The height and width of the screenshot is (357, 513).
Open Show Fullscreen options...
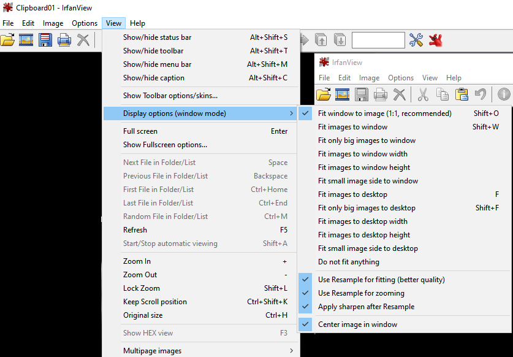(200, 144)
